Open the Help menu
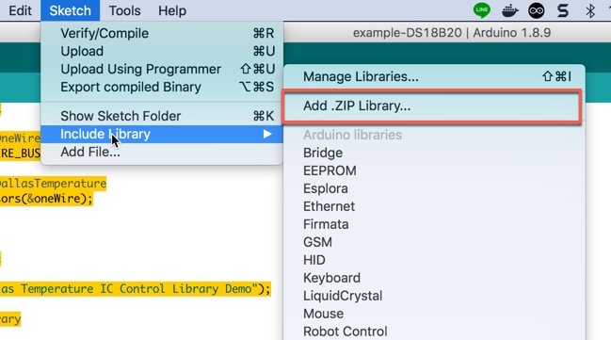Viewport: 611px width, 340px height. pos(172,10)
